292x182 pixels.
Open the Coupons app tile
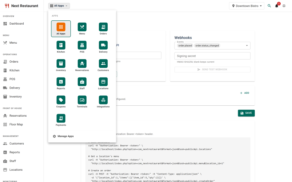coord(61,102)
